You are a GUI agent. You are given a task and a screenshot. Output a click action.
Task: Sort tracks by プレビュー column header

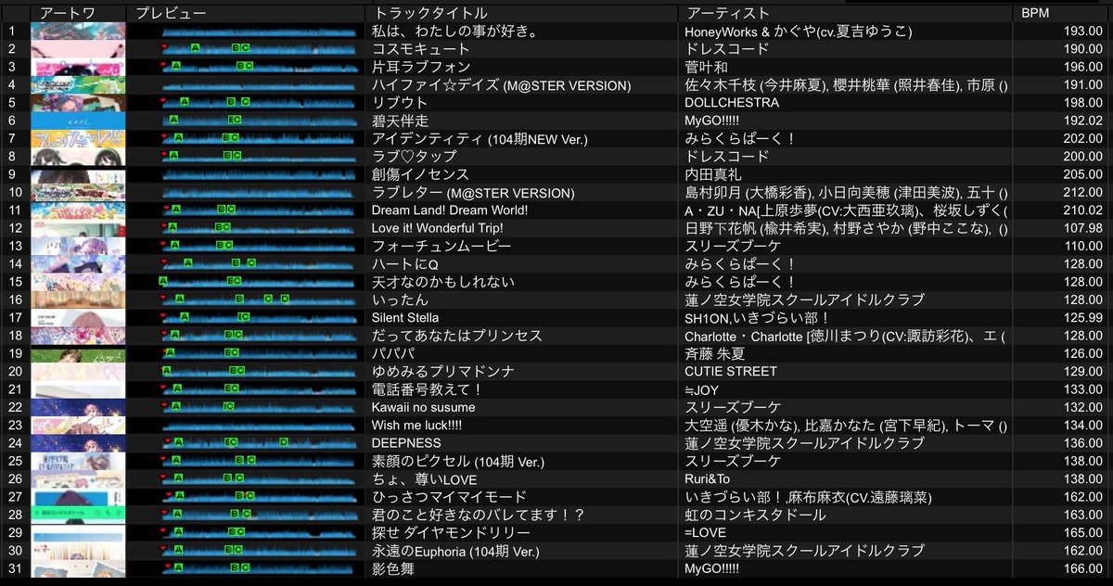click(x=248, y=13)
